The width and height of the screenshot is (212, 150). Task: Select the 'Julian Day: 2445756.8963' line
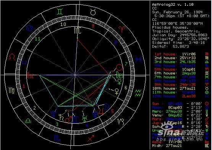[x=180, y=35]
